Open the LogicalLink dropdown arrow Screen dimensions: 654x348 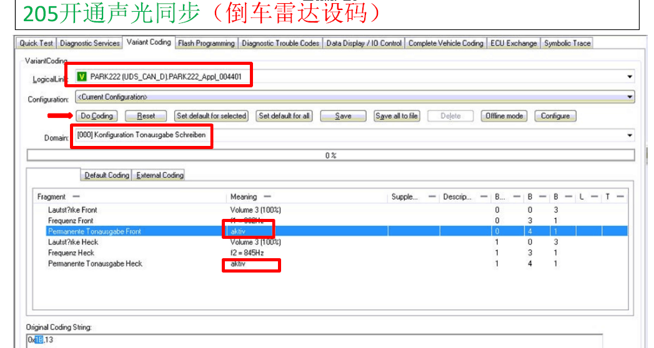[629, 77]
